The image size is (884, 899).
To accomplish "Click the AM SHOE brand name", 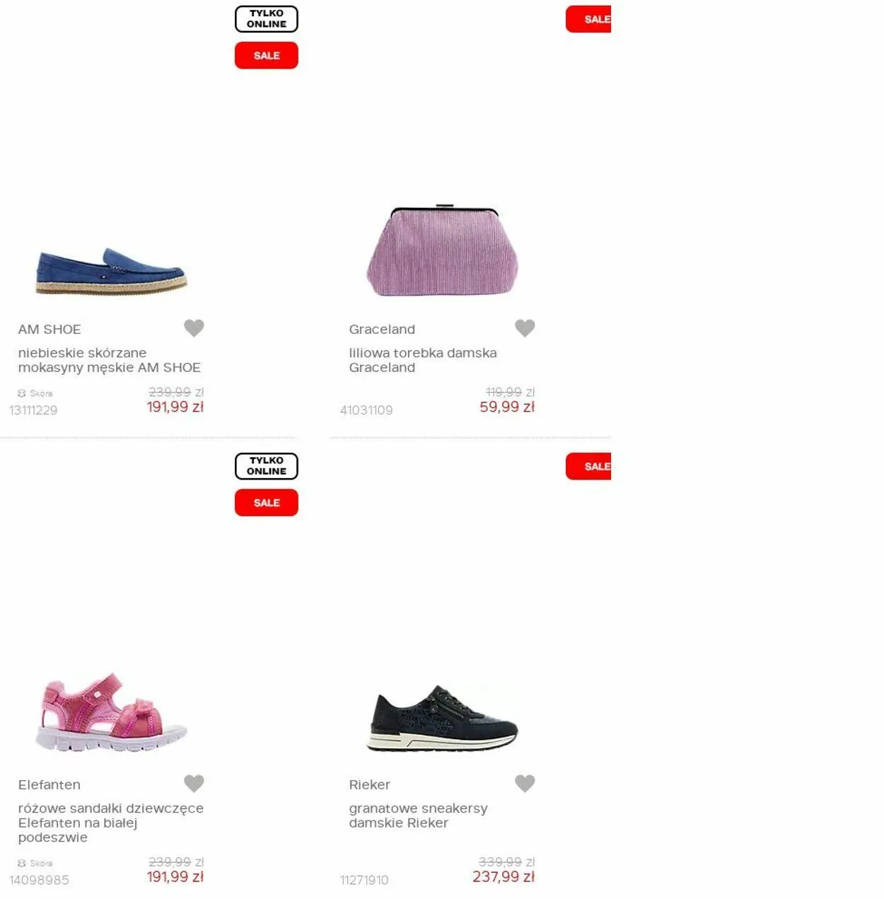I will click(x=50, y=330).
